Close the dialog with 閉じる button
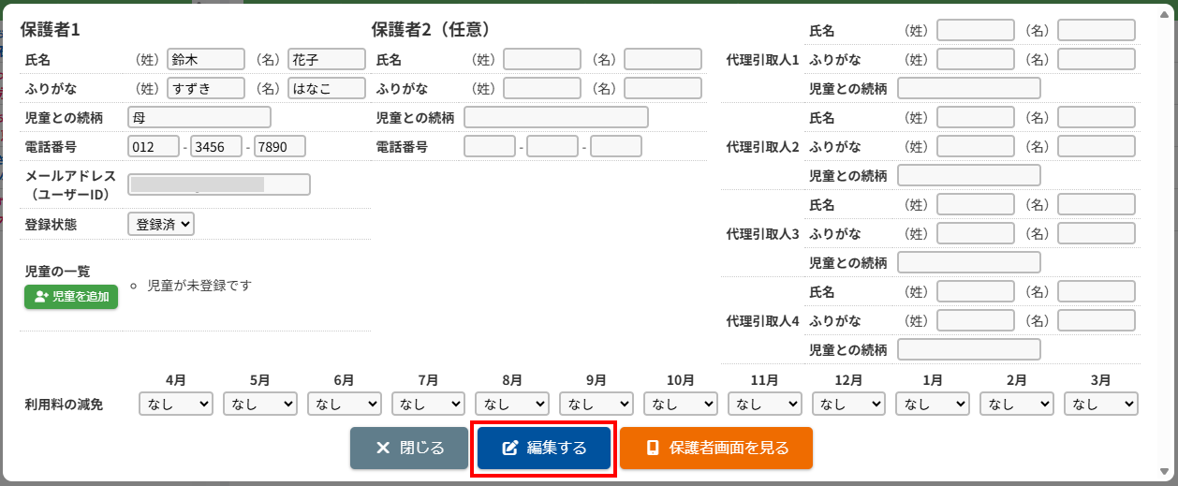1178x486 pixels. (409, 449)
